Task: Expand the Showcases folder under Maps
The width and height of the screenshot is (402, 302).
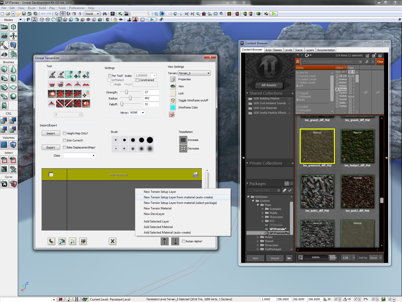Action: (262, 217)
